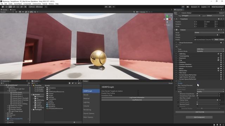Adjust the Volume Weight slider
The image size is (225, 126).
pyautogui.click(x=206, y=35)
